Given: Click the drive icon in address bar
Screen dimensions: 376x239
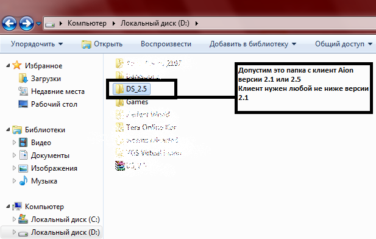Looking at the screenshot, I should (50, 24).
